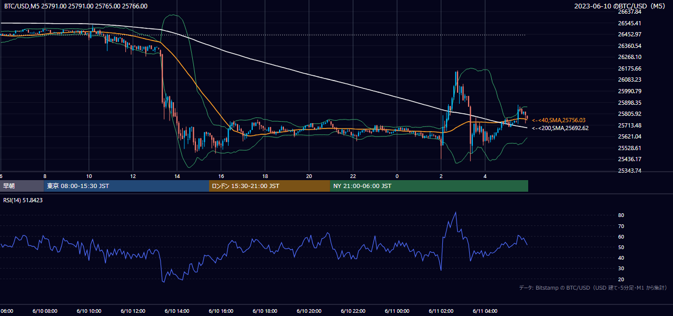Click price axis label 25713.48
Image resolution: width=673 pixels, height=316 pixels.
click(629, 125)
